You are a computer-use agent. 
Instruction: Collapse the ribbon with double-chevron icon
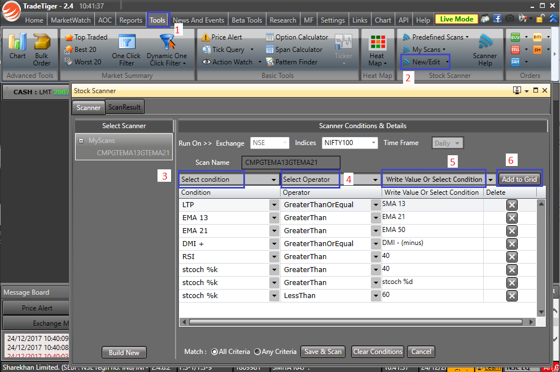click(x=553, y=18)
